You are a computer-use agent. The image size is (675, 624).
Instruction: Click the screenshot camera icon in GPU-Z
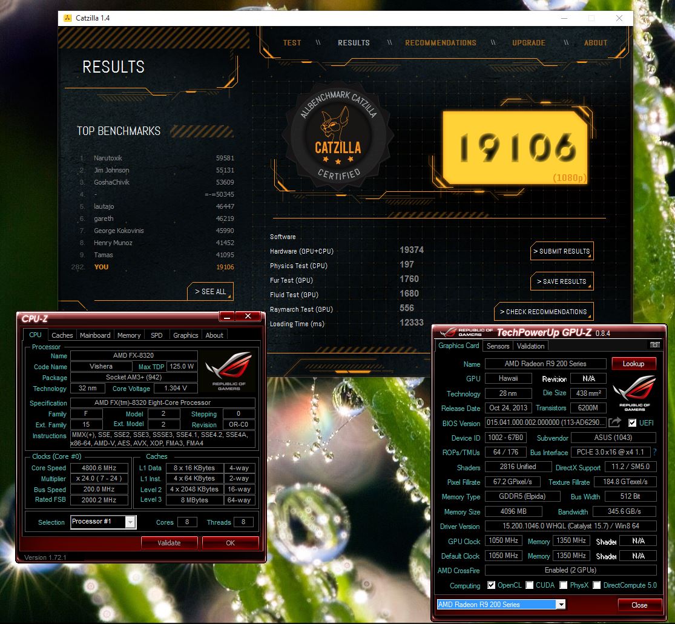coord(654,345)
